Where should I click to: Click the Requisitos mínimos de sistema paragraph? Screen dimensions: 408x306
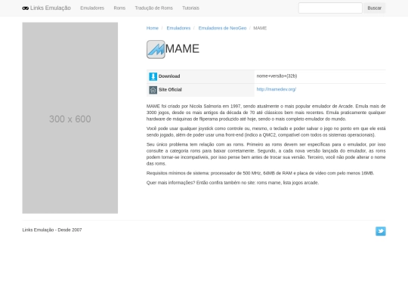[x=260, y=173]
